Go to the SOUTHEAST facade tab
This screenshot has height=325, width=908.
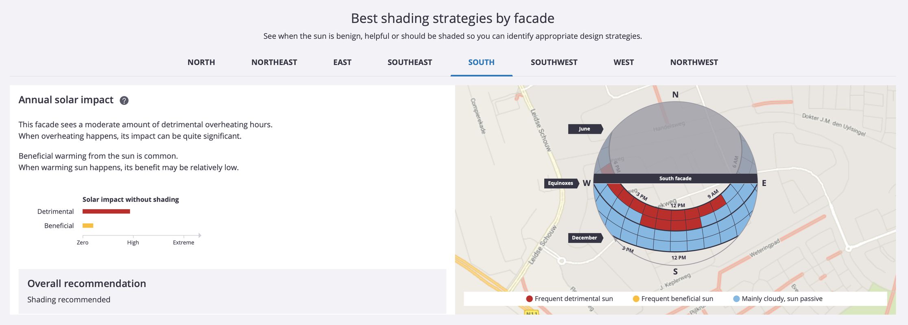click(410, 63)
